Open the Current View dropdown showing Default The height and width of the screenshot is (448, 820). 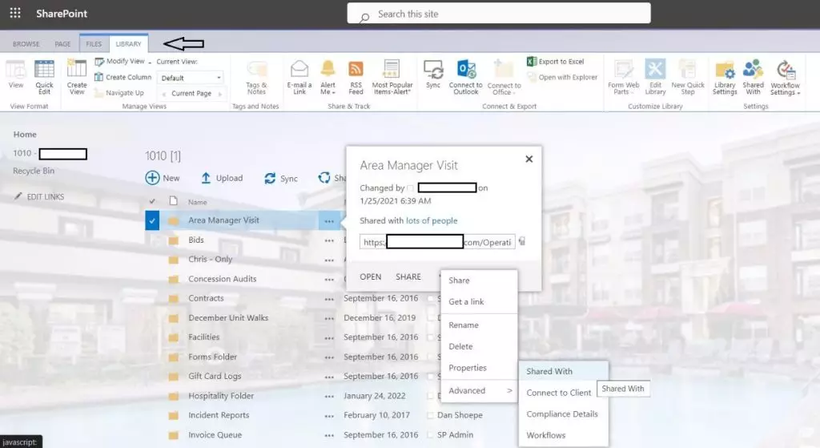(x=191, y=78)
